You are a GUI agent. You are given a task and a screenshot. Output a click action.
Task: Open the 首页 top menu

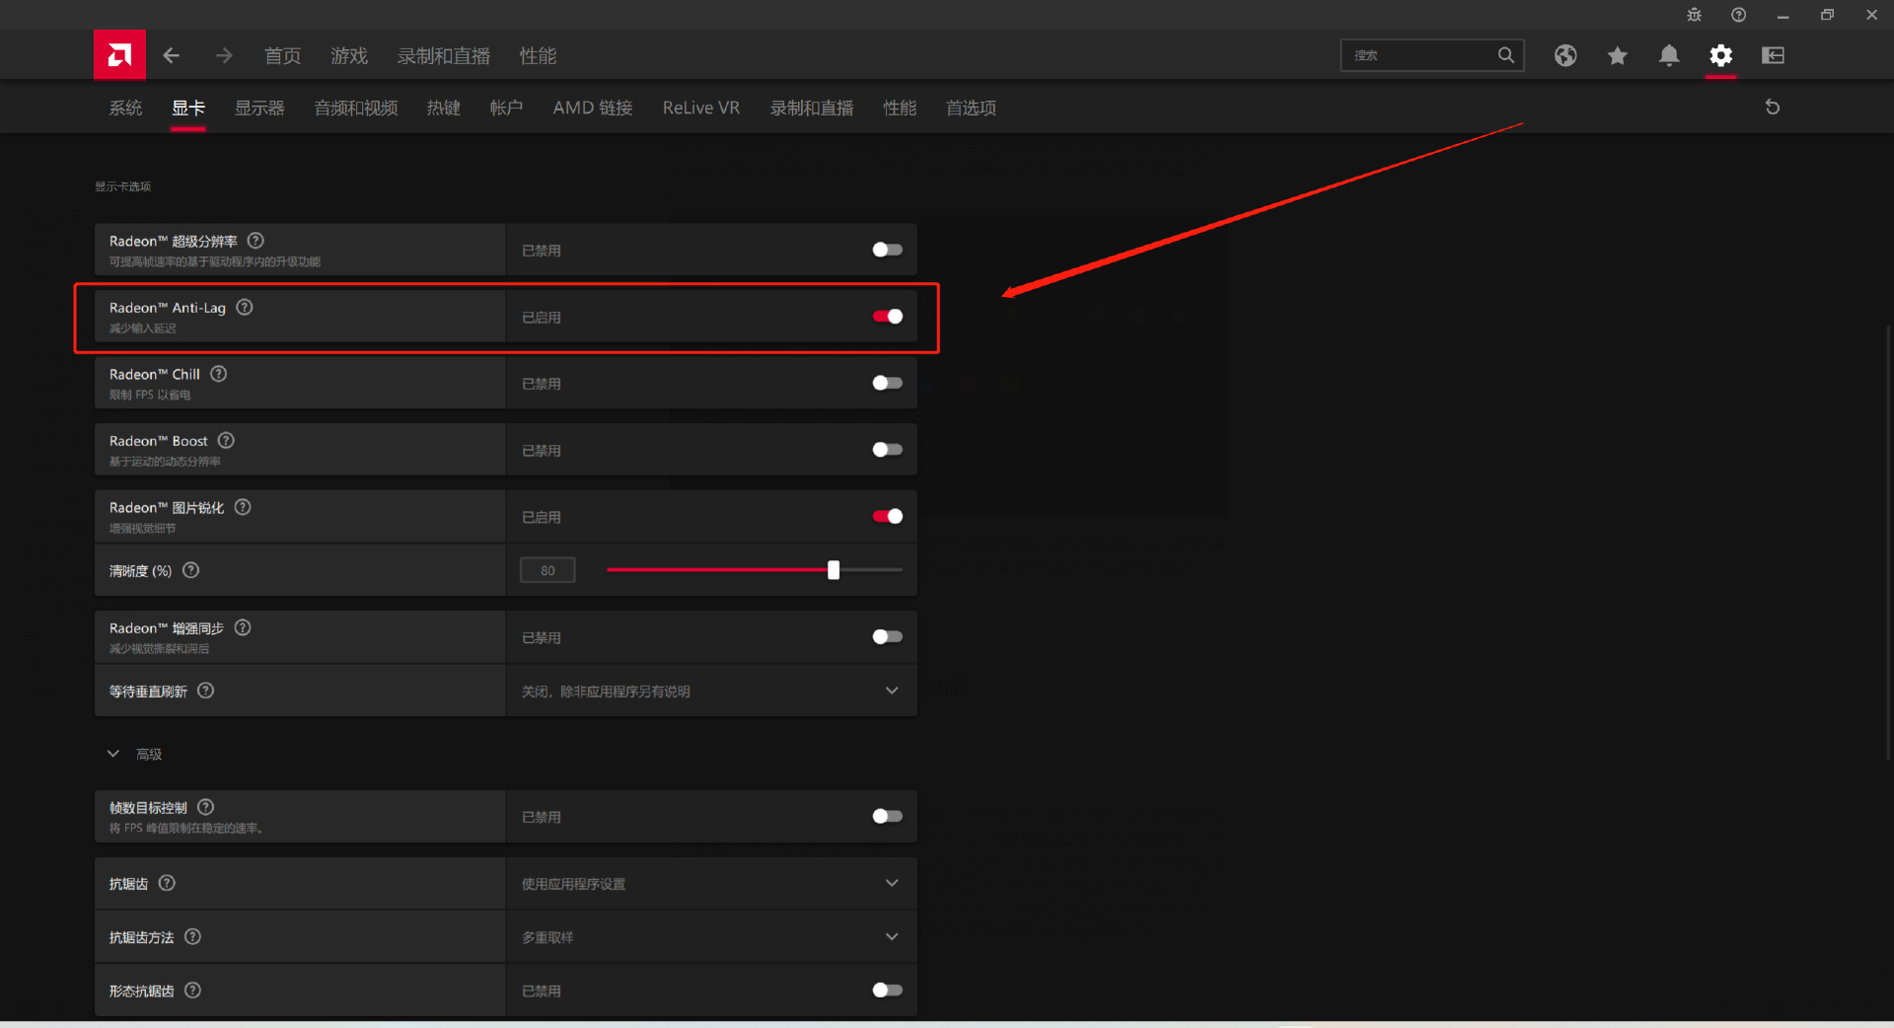282,55
